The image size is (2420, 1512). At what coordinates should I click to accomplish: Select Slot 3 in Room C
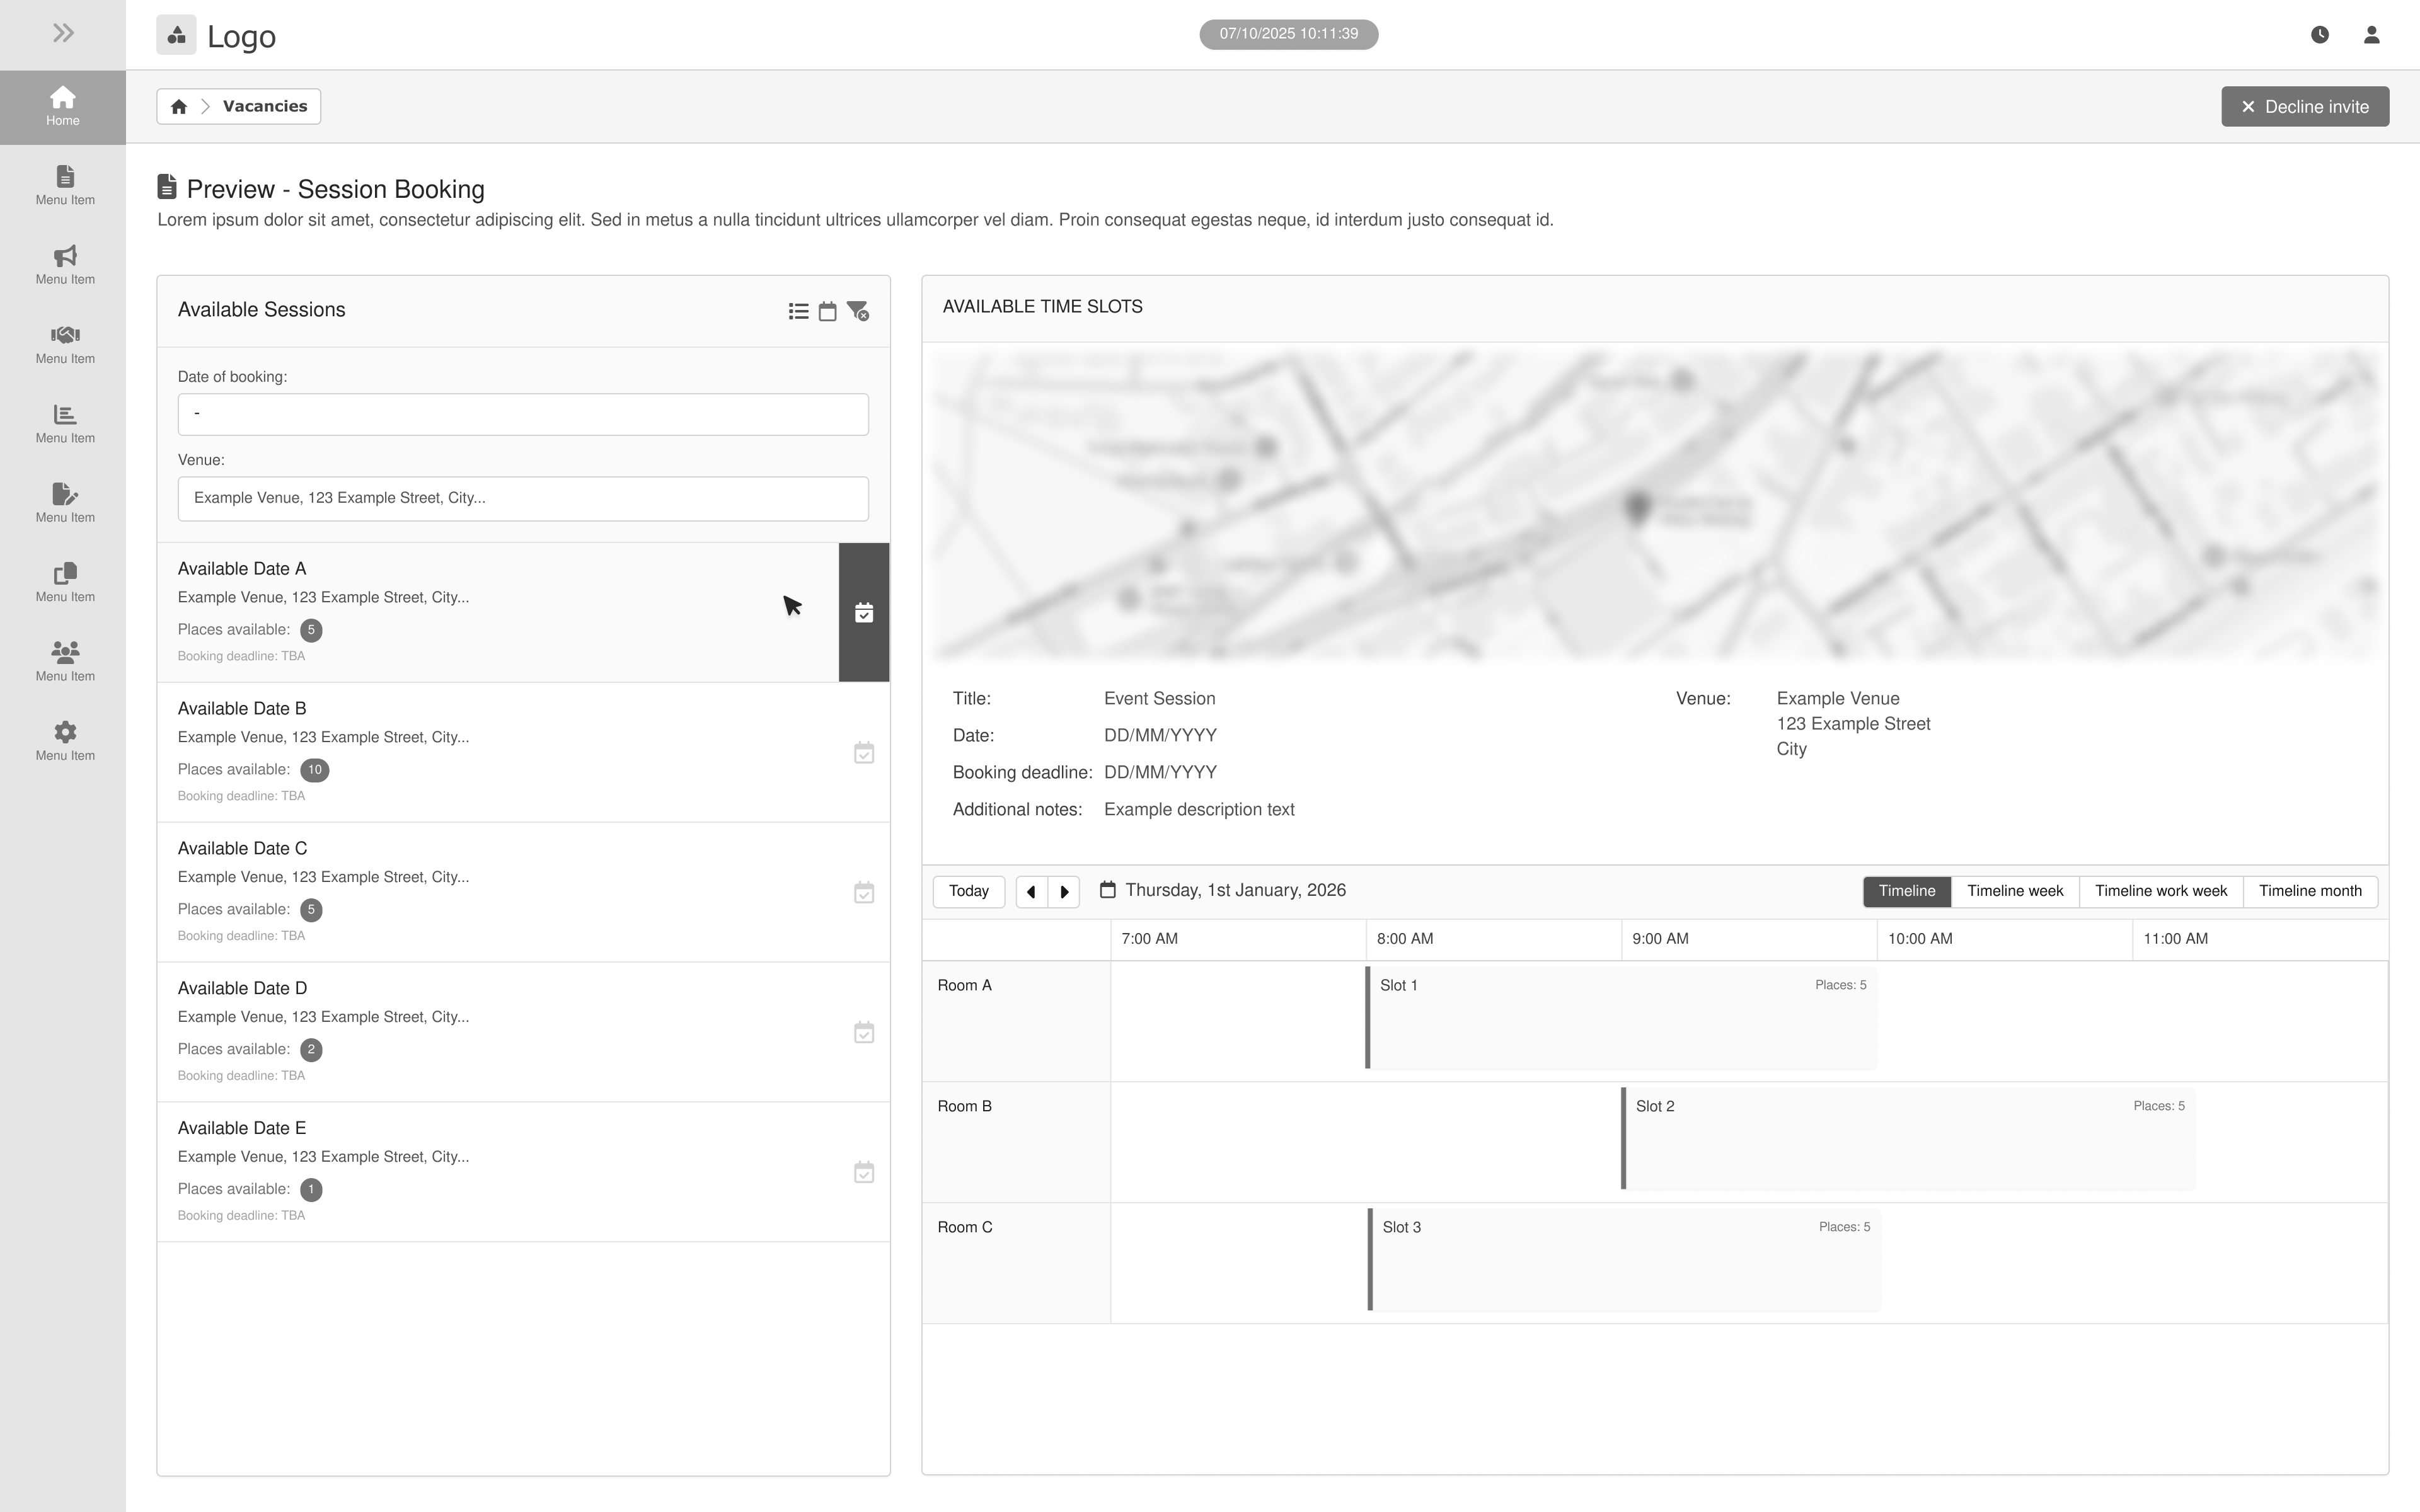[x=1624, y=1260]
